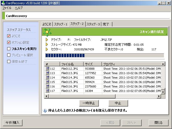
Task: Minimize the CardRecovery window
Action: (159, 3)
